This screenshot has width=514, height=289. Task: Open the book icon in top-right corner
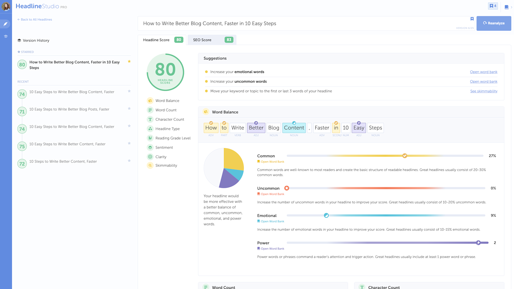pyautogui.click(x=506, y=7)
